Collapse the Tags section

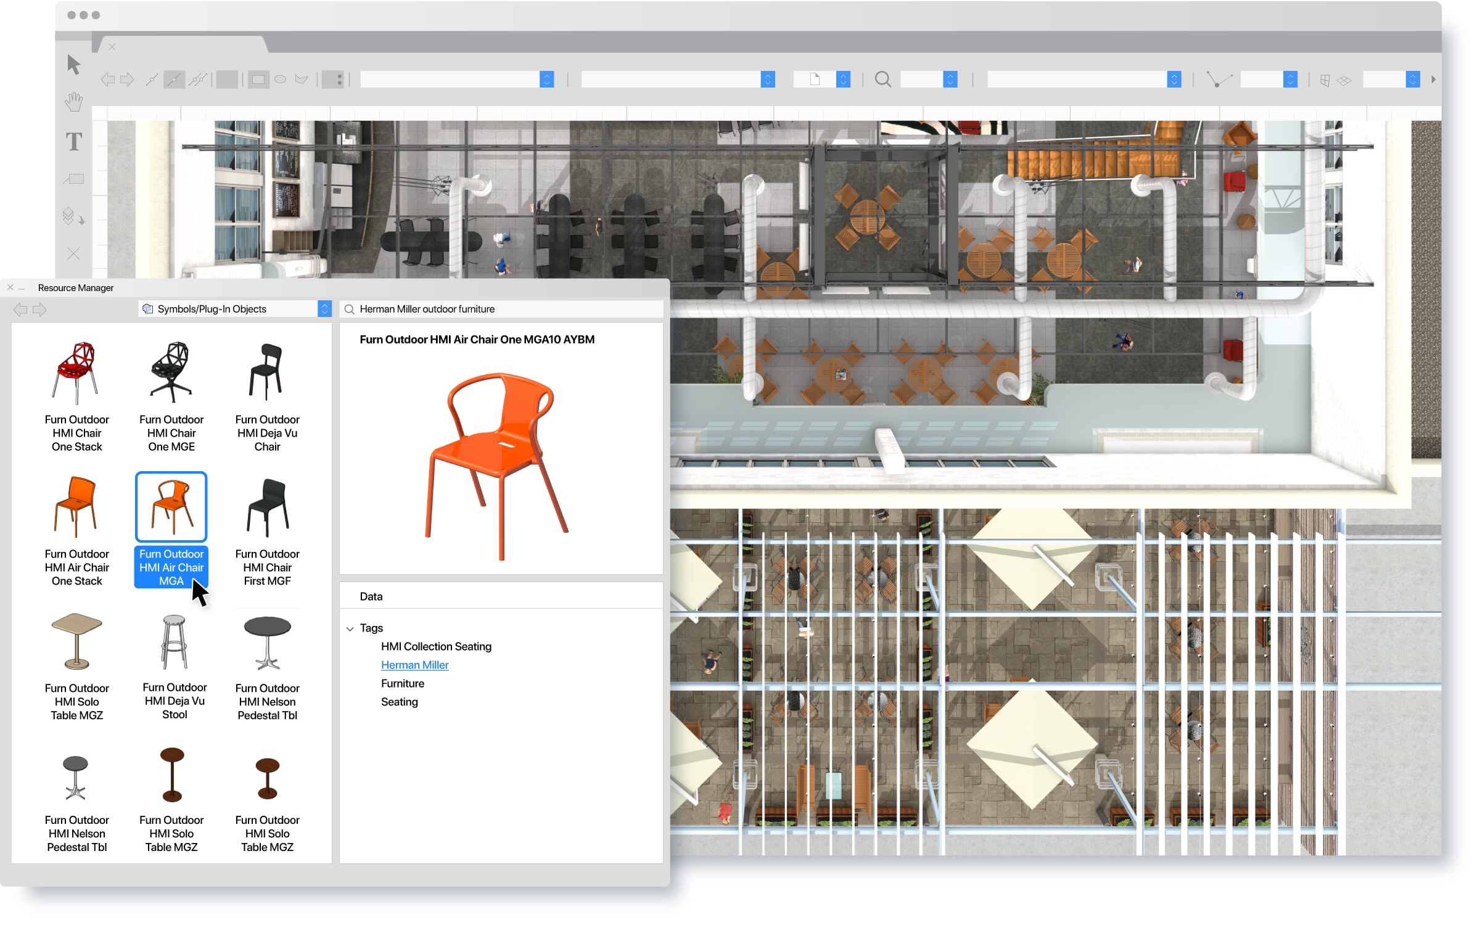pos(350,629)
